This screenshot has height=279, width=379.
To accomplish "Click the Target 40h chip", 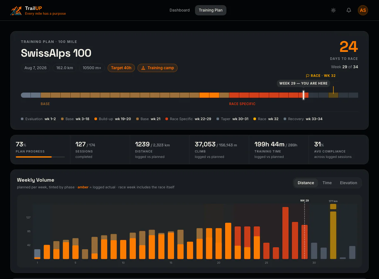I will (121, 68).
